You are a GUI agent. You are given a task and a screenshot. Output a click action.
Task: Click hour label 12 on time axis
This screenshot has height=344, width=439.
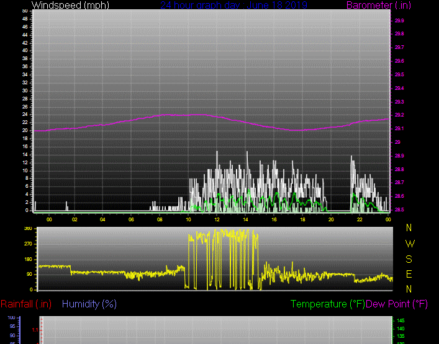(x=217, y=219)
